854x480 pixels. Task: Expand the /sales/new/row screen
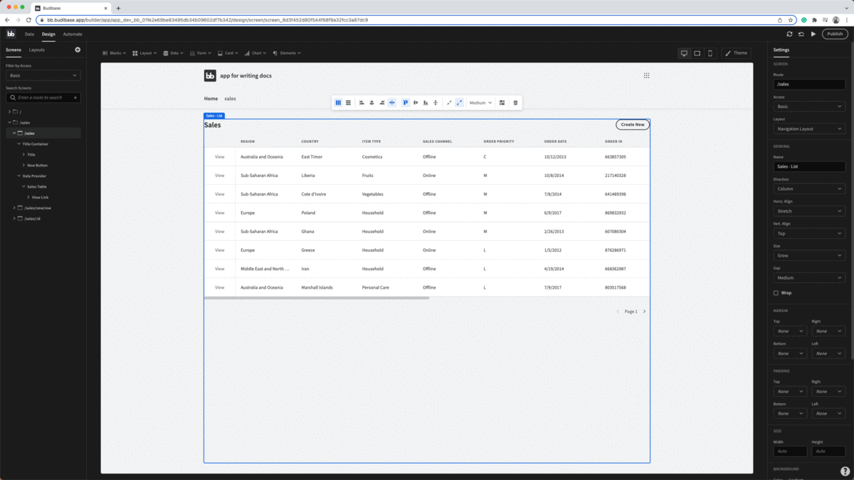[14, 208]
